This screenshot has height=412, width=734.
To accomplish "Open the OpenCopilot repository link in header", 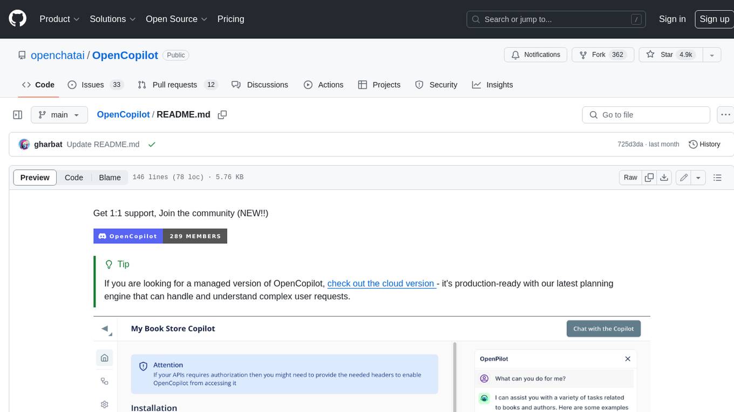I will (x=125, y=55).
